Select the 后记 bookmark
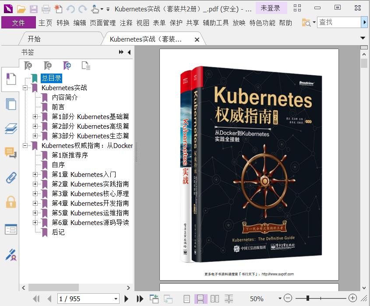 click(58, 232)
